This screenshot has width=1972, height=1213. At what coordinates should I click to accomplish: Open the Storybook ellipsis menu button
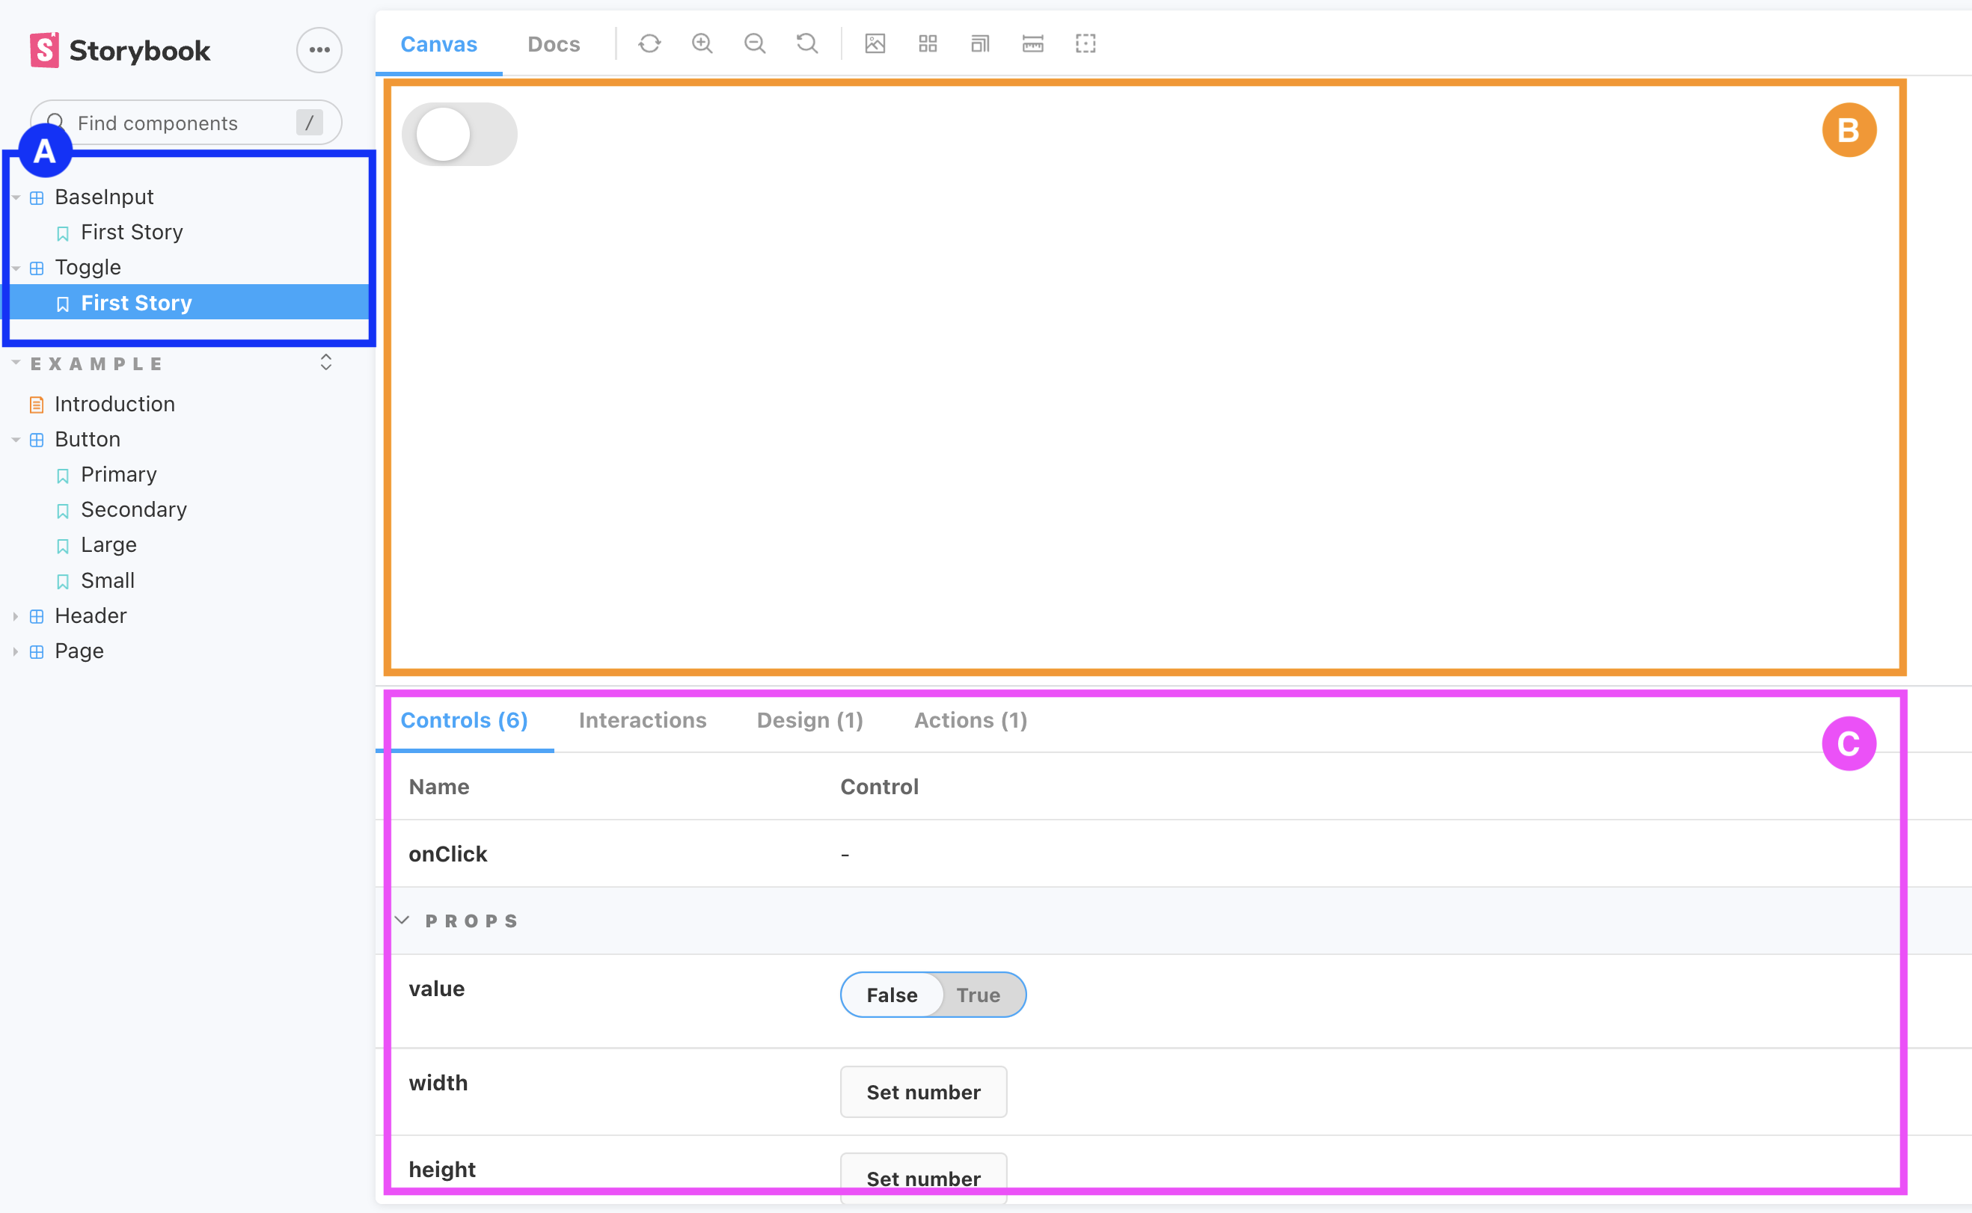(319, 51)
